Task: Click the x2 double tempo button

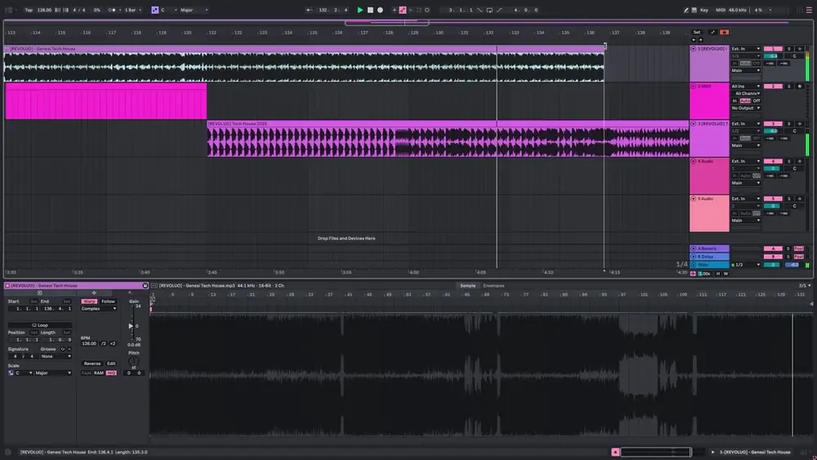Action: 113,344
